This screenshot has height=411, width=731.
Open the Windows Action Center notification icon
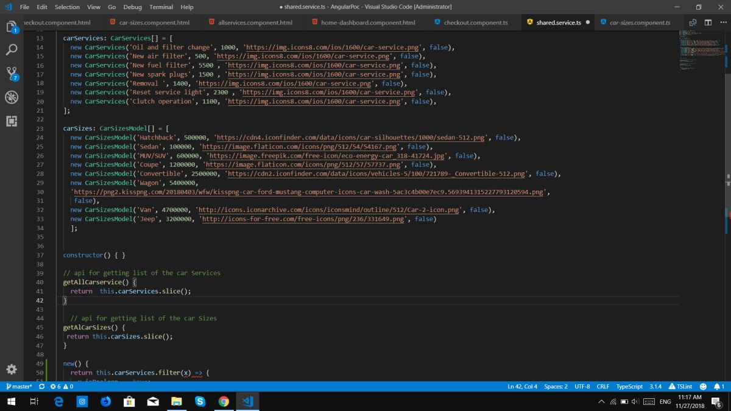(x=718, y=401)
